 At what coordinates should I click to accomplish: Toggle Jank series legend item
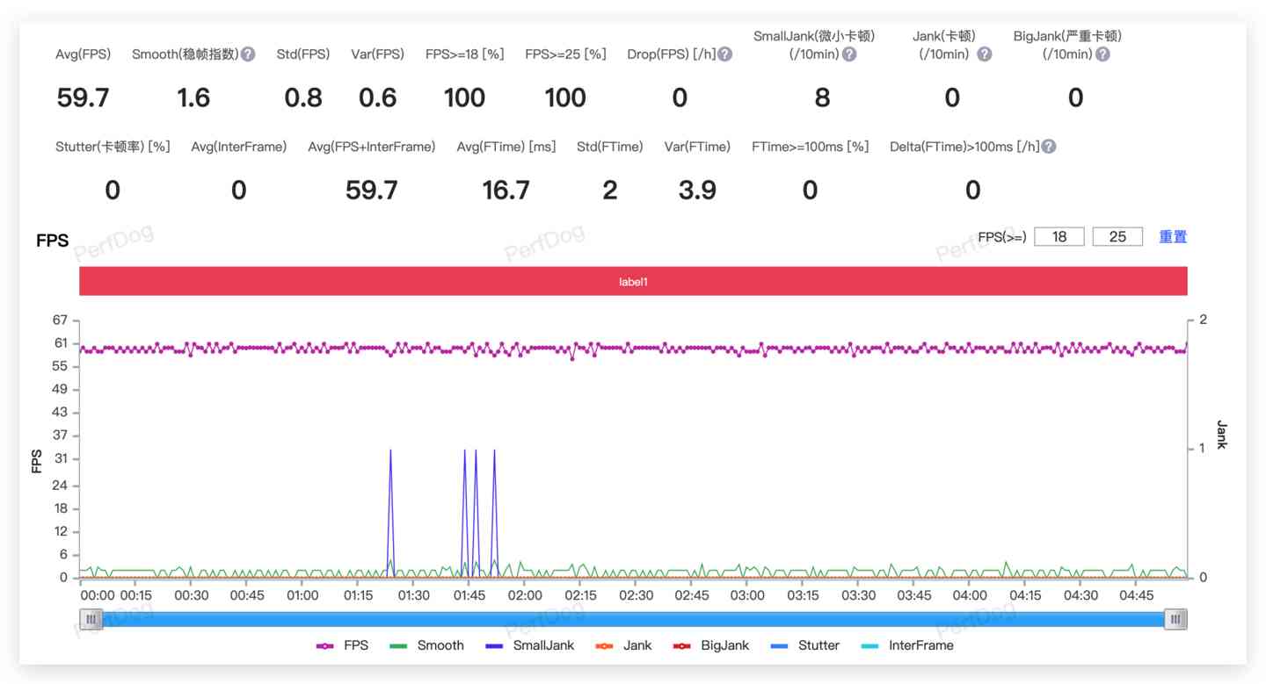[623, 645]
